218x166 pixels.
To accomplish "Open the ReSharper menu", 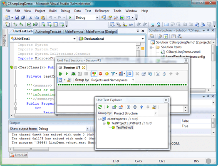I will (102, 11).
